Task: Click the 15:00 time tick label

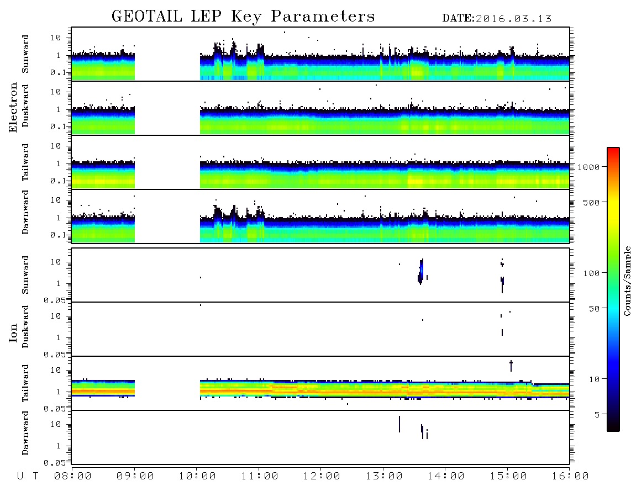Action: (508, 476)
